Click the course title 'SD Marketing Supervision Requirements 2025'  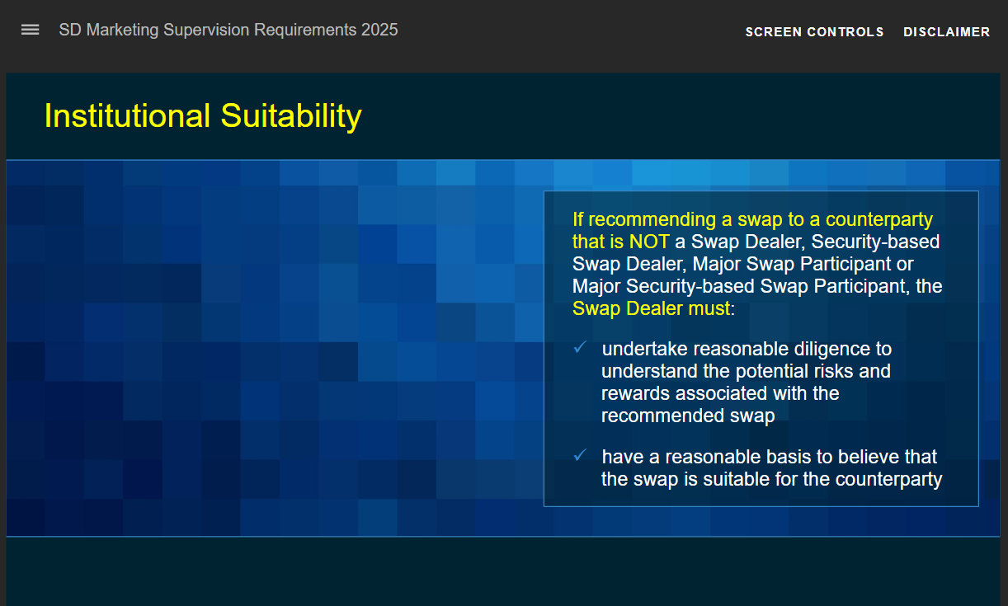[228, 30]
